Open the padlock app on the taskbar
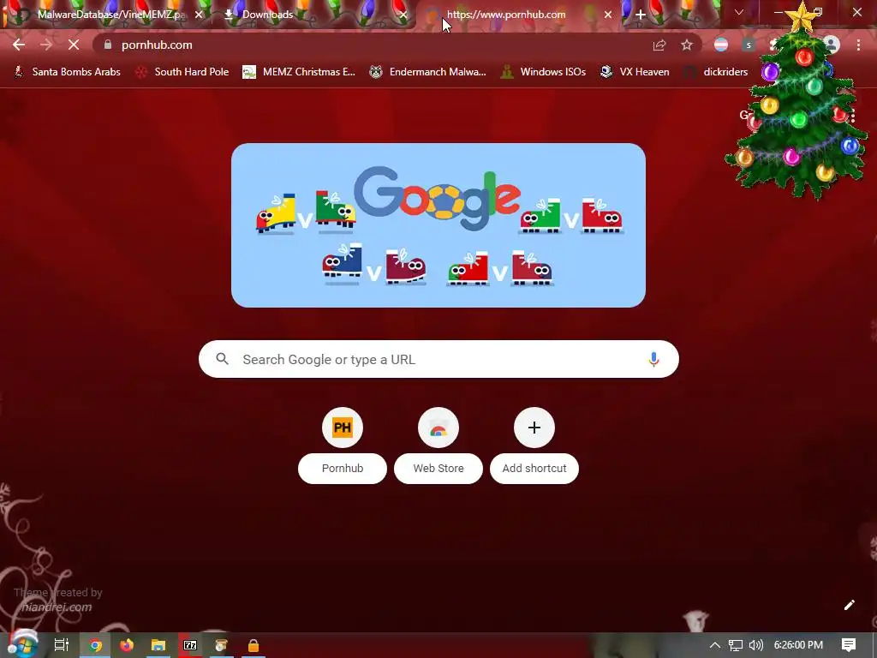Viewport: 877px width, 658px height. click(254, 645)
